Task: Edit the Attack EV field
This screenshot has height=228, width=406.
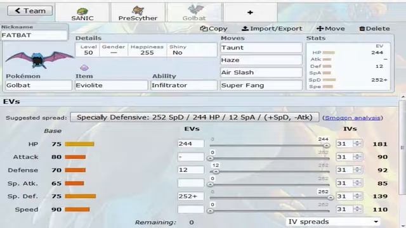Action: point(191,157)
